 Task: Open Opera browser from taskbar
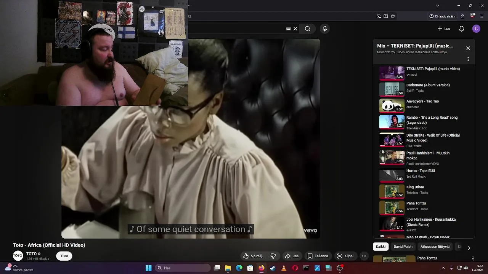[x=295, y=268]
